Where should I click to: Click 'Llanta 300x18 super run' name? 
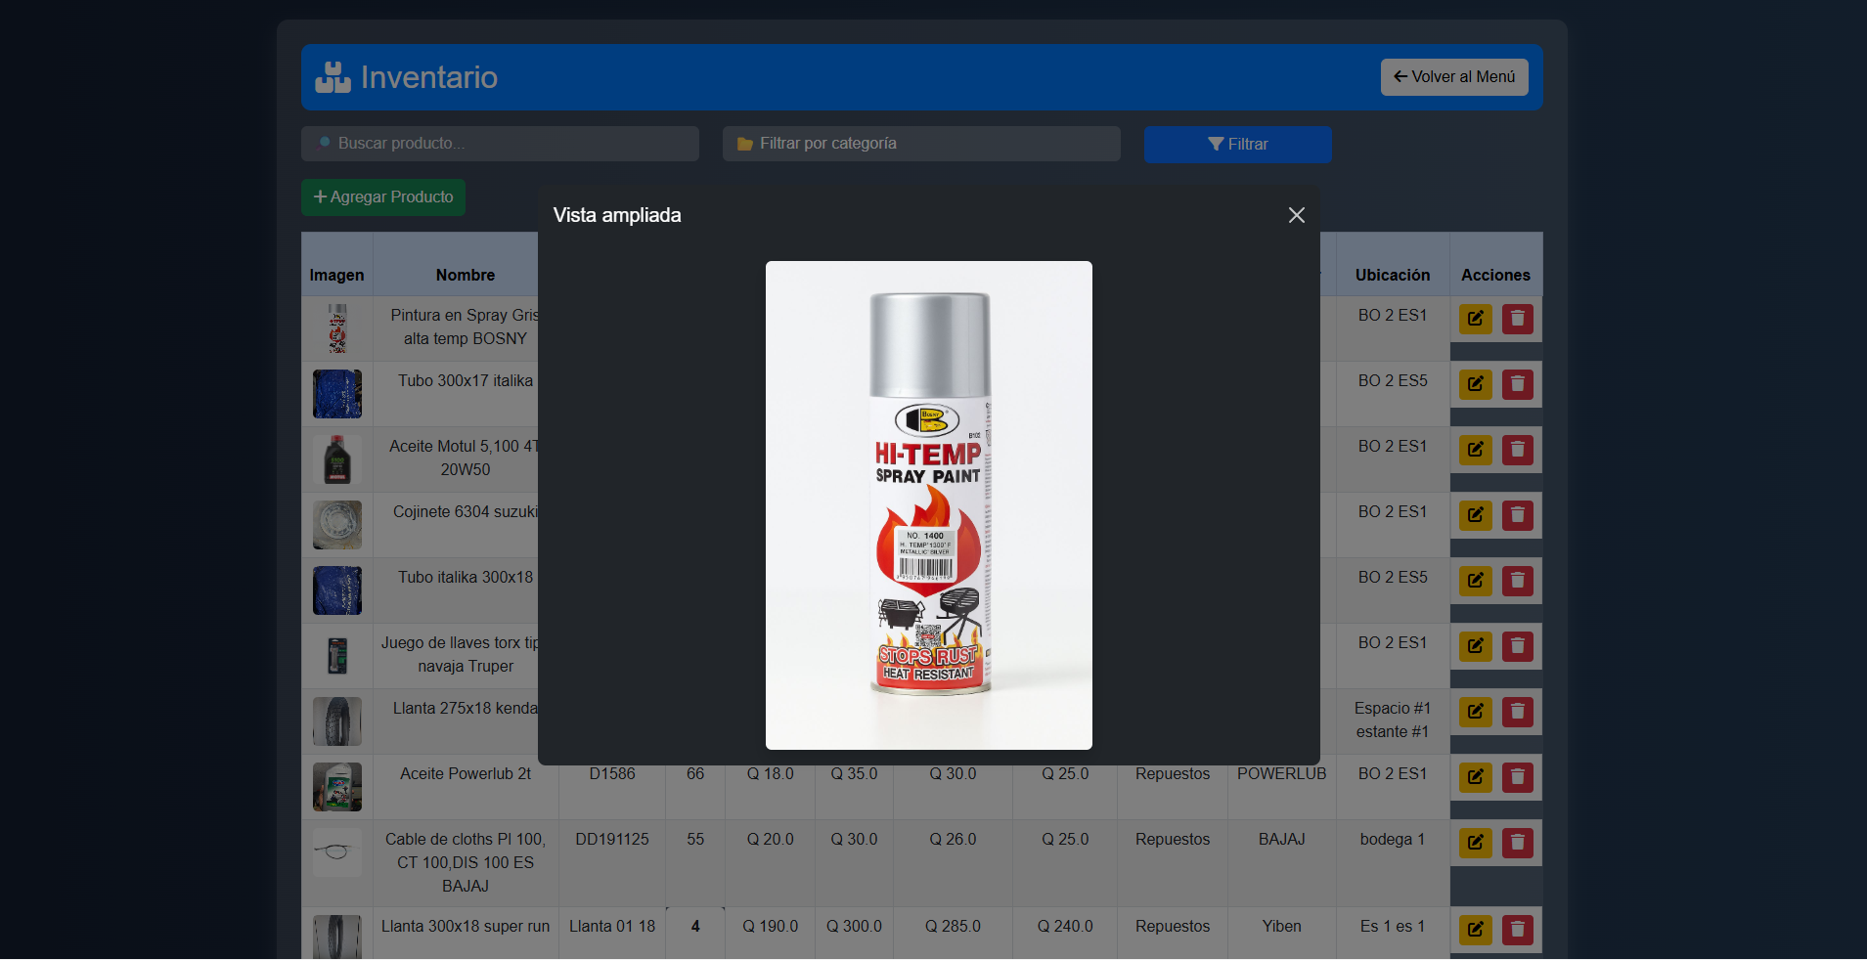coord(466,927)
